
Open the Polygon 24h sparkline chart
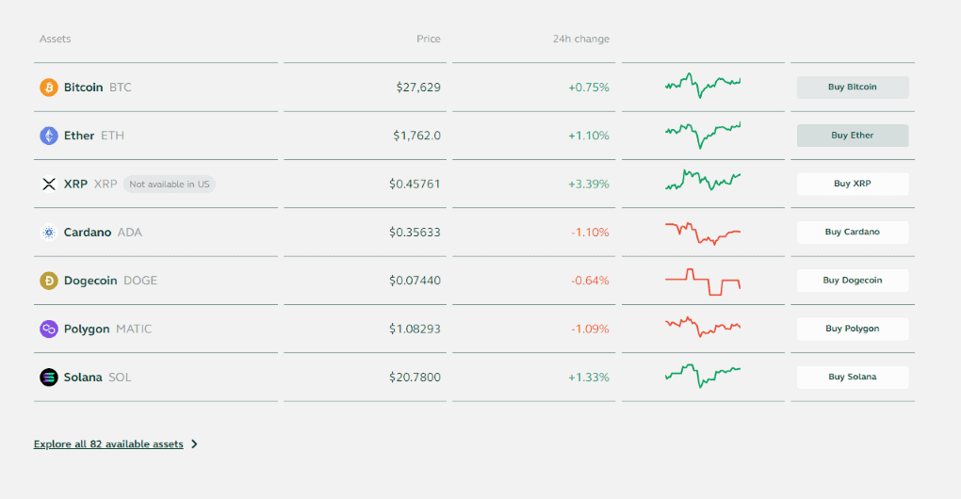(703, 327)
